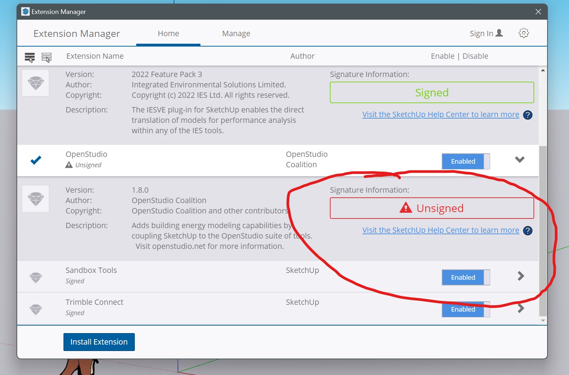Click the warning triangle beside Unsigned under OpenStudio
Viewport: 569px width, 375px height.
[x=69, y=165]
